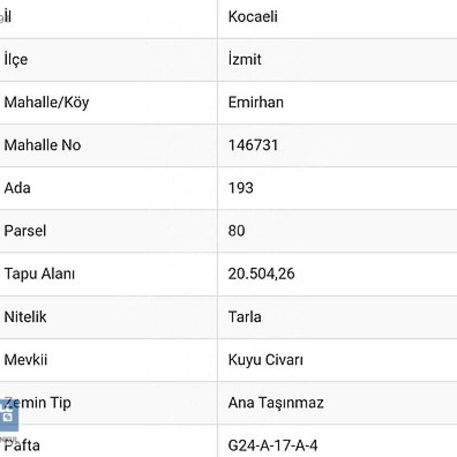457x457 pixels.
Task: Select the Kuyu Civarı mevkii value
Action: [266, 360]
